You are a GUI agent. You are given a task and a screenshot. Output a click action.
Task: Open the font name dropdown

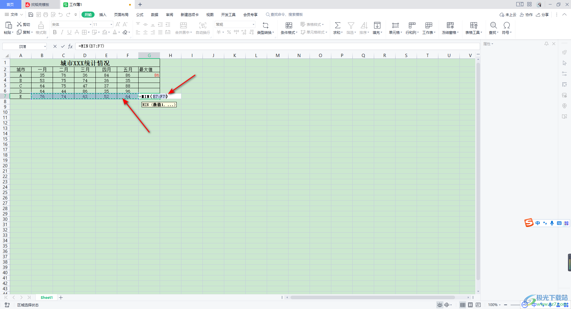tap(90, 24)
